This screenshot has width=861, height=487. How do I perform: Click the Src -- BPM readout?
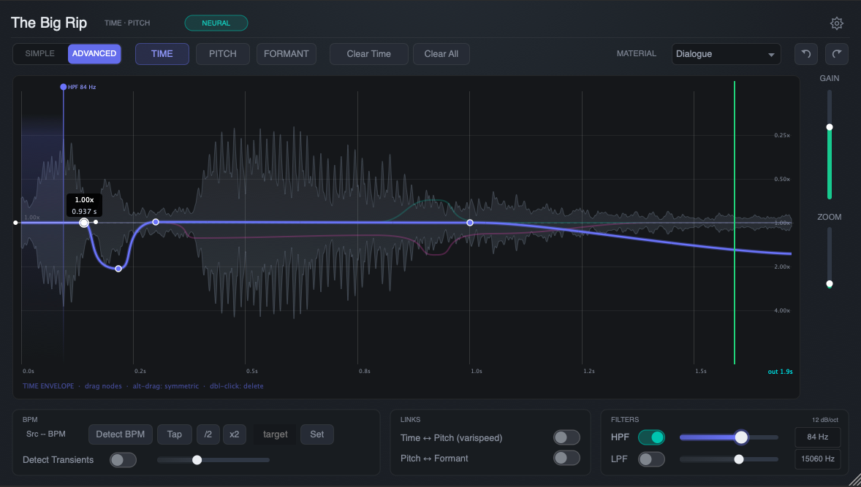coord(45,434)
